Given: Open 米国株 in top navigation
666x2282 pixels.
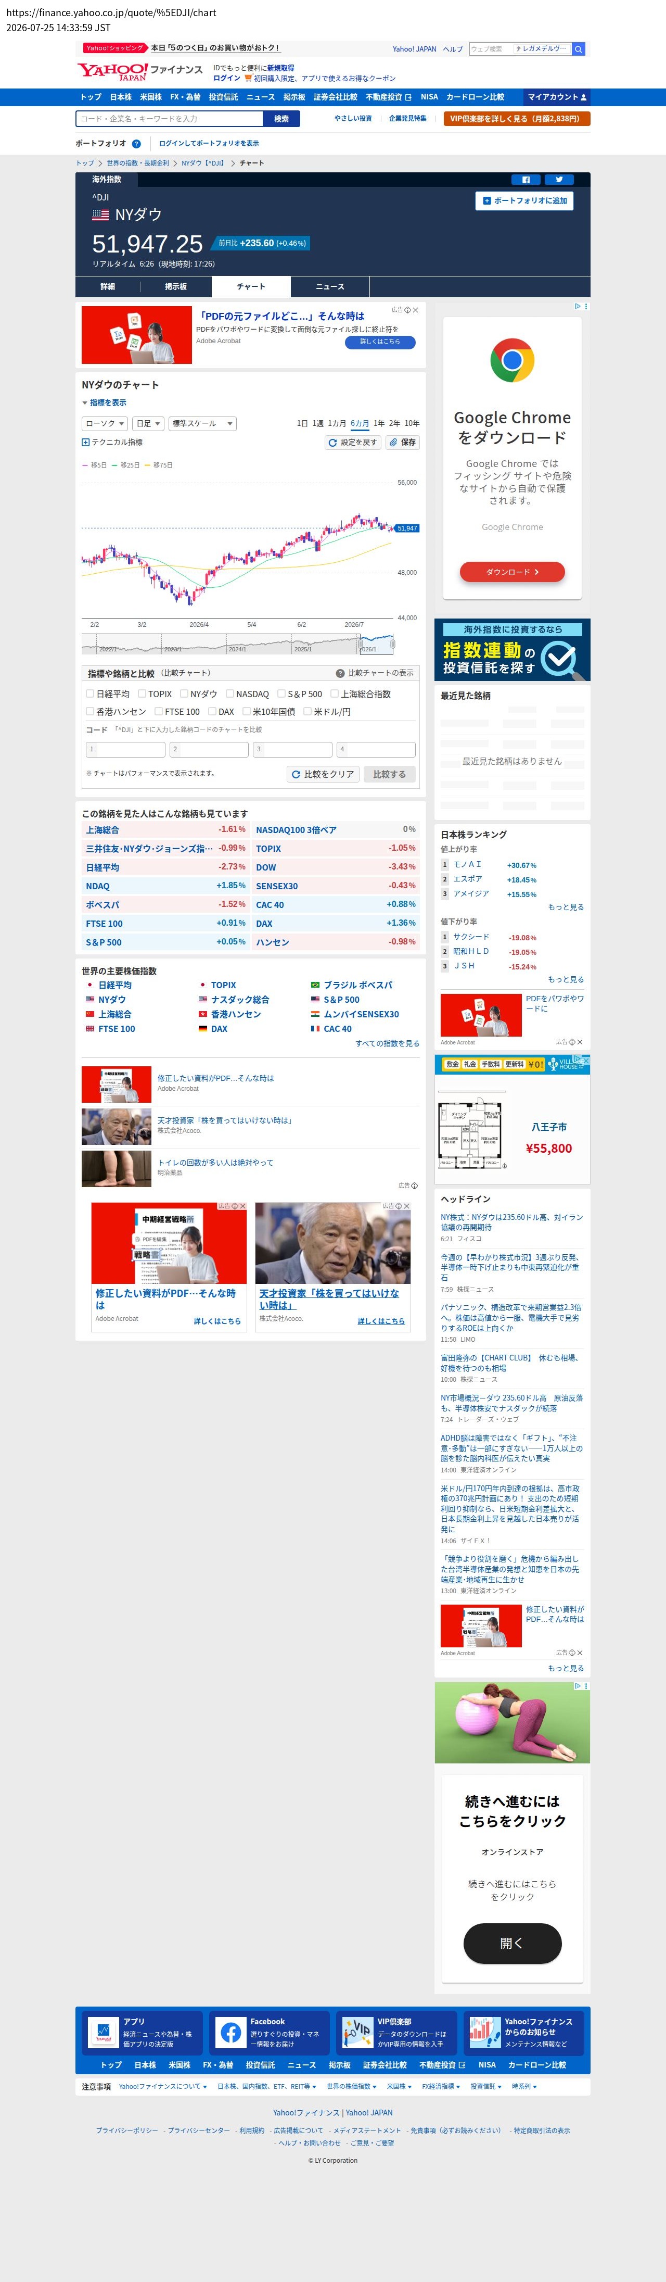Looking at the screenshot, I should click(150, 97).
